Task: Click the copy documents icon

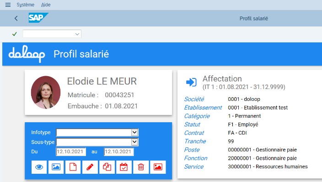Action: tap(107, 167)
